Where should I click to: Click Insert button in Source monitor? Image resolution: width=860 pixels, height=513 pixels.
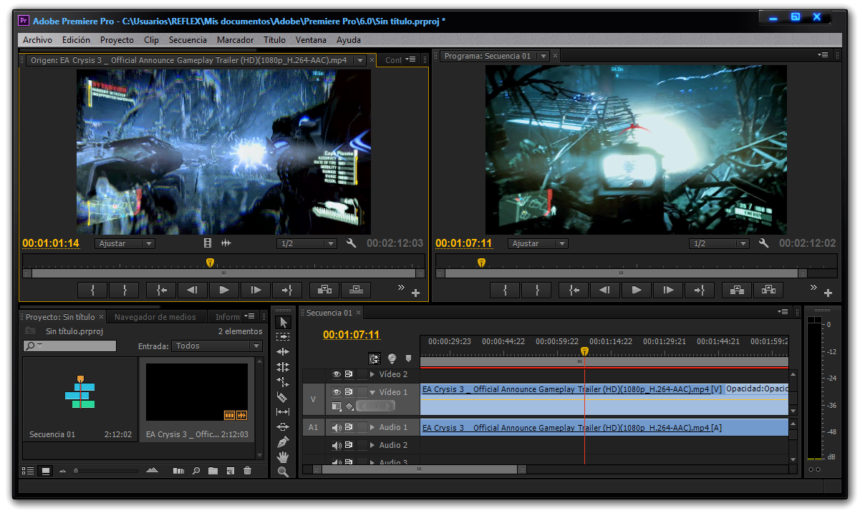pyautogui.click(x=324, y=290)
